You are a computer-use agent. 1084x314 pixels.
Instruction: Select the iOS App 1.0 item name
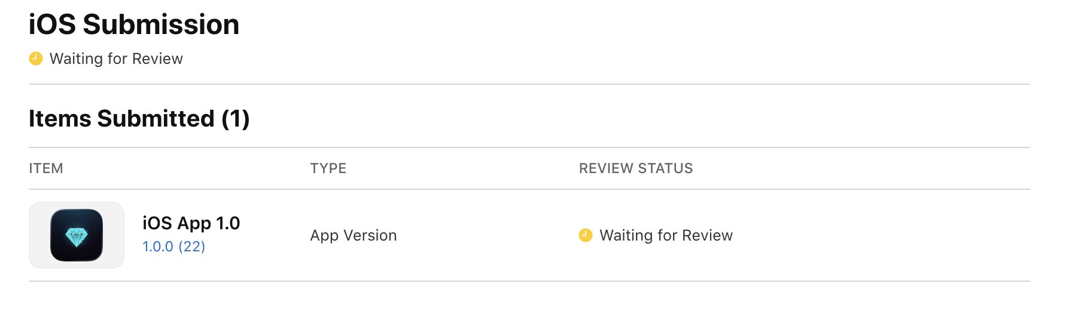(191, 223)
